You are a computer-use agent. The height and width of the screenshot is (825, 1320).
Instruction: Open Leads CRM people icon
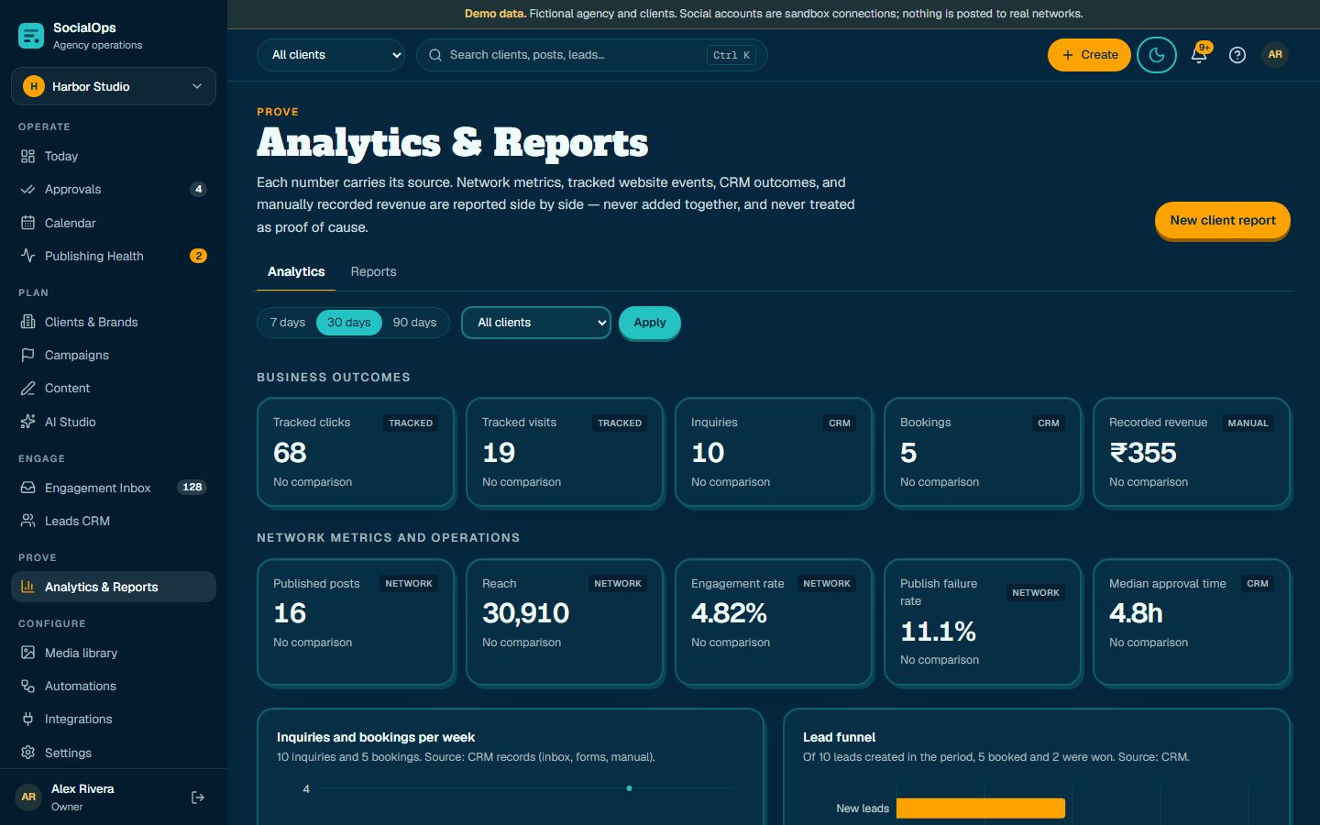28,521
